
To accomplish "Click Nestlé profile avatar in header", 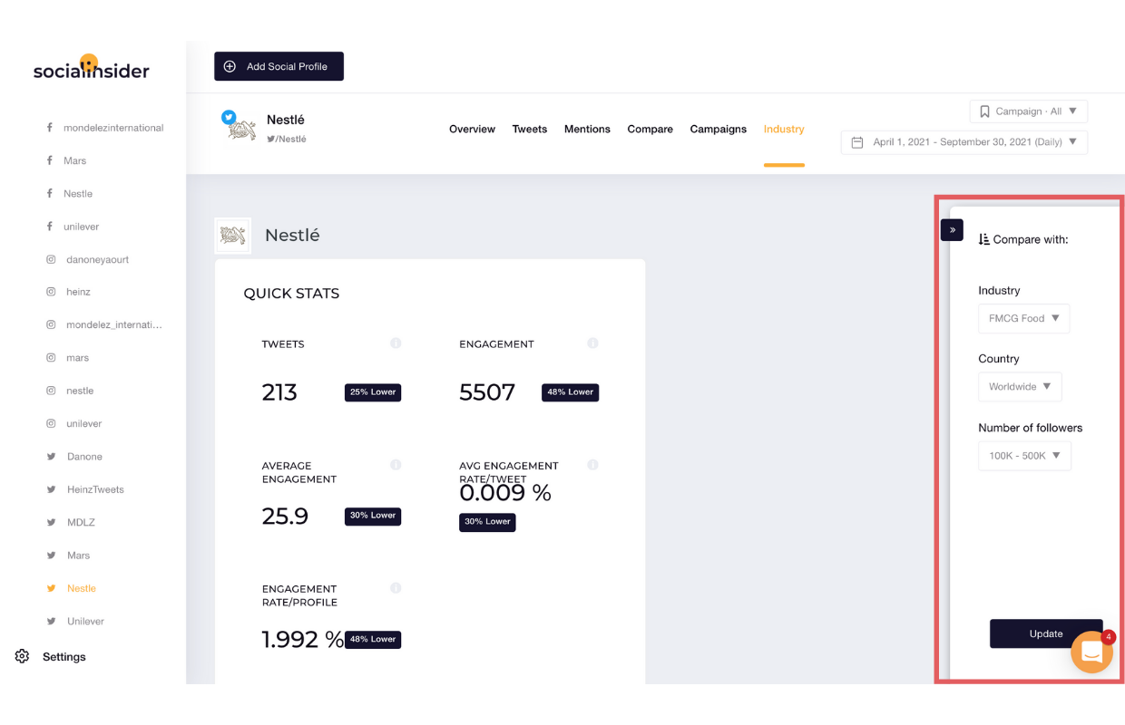I will 241,130.
